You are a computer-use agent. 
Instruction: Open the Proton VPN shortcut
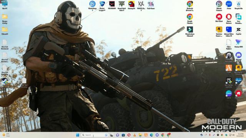click(238, 43)
